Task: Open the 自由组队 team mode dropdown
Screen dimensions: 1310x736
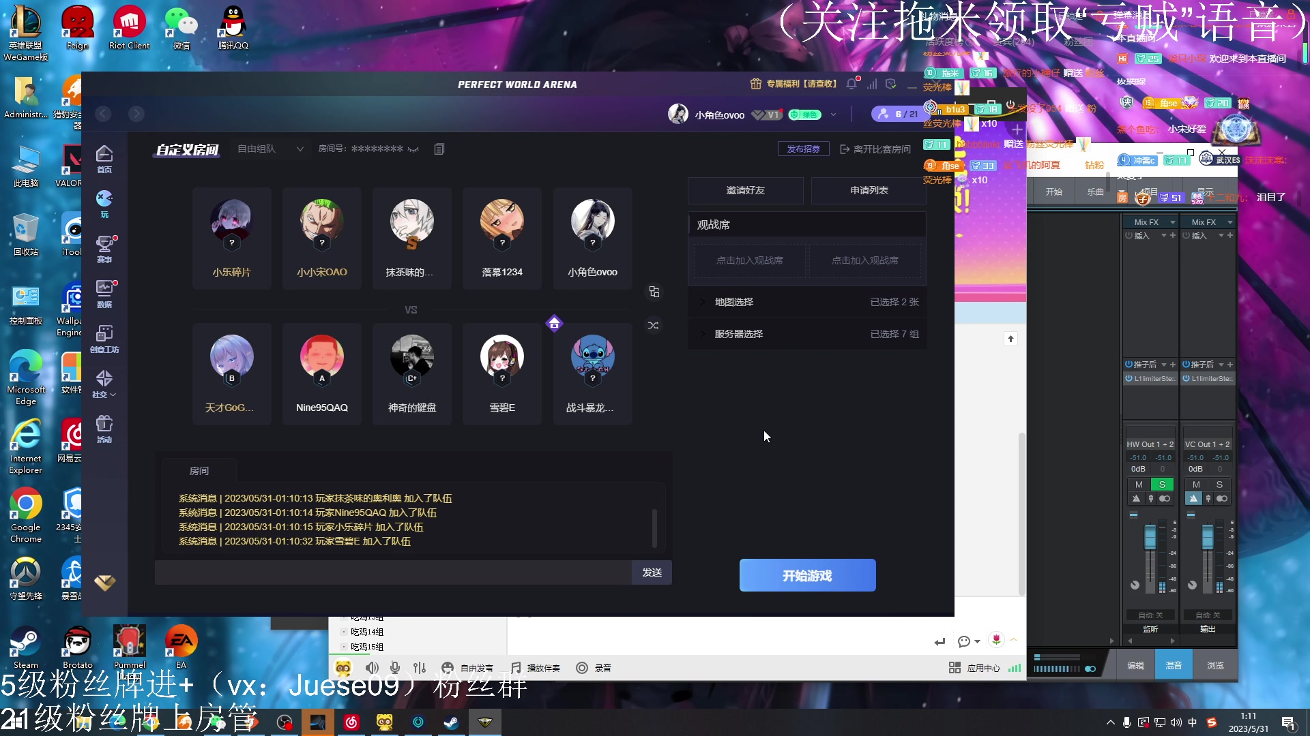Action: (270, 149)
